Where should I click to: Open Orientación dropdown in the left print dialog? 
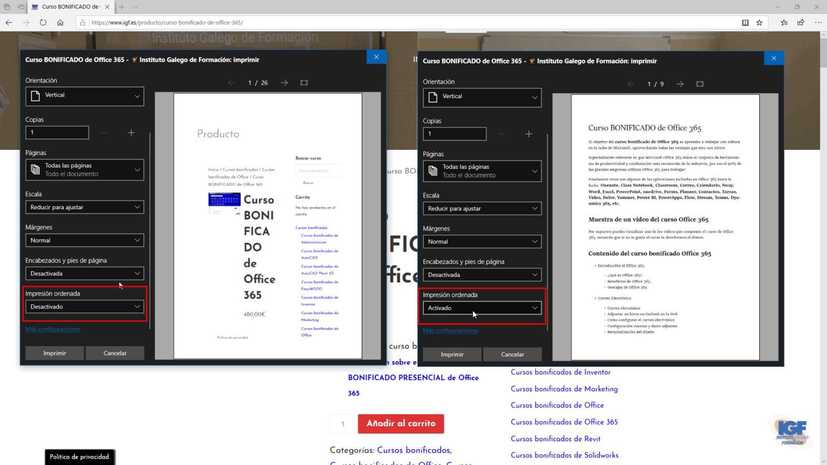tap(85, 96)
